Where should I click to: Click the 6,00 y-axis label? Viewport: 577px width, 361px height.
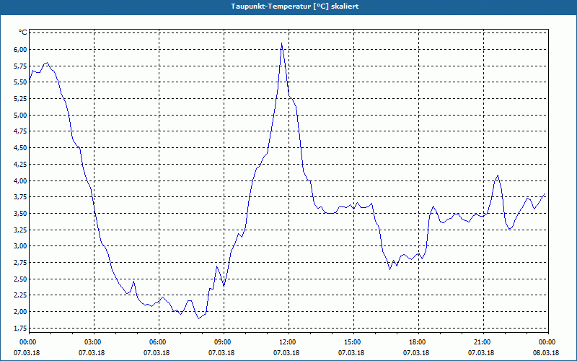pos(20,50)
